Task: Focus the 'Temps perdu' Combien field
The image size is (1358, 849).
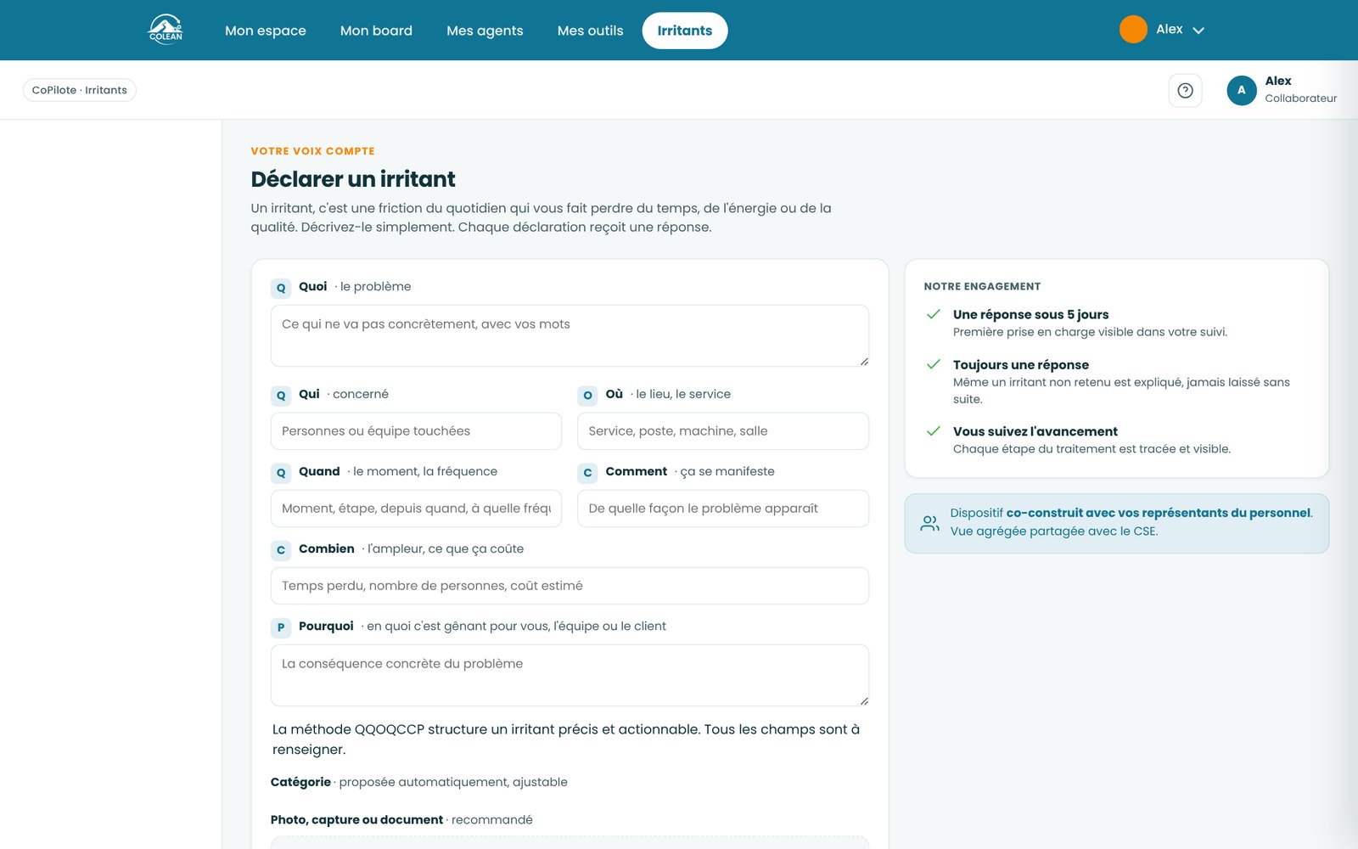Action: (570, 586)
